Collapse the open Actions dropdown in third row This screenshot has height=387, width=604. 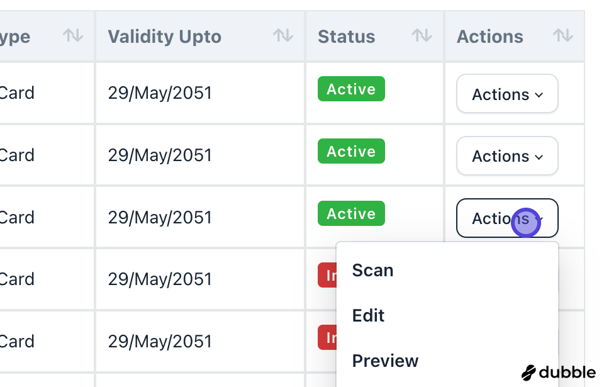click(x=507, y=218)
